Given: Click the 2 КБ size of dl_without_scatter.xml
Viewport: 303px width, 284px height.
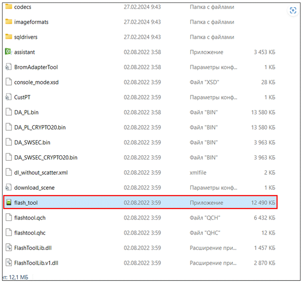Looking at the screenshot, I should tap(270, 172).
